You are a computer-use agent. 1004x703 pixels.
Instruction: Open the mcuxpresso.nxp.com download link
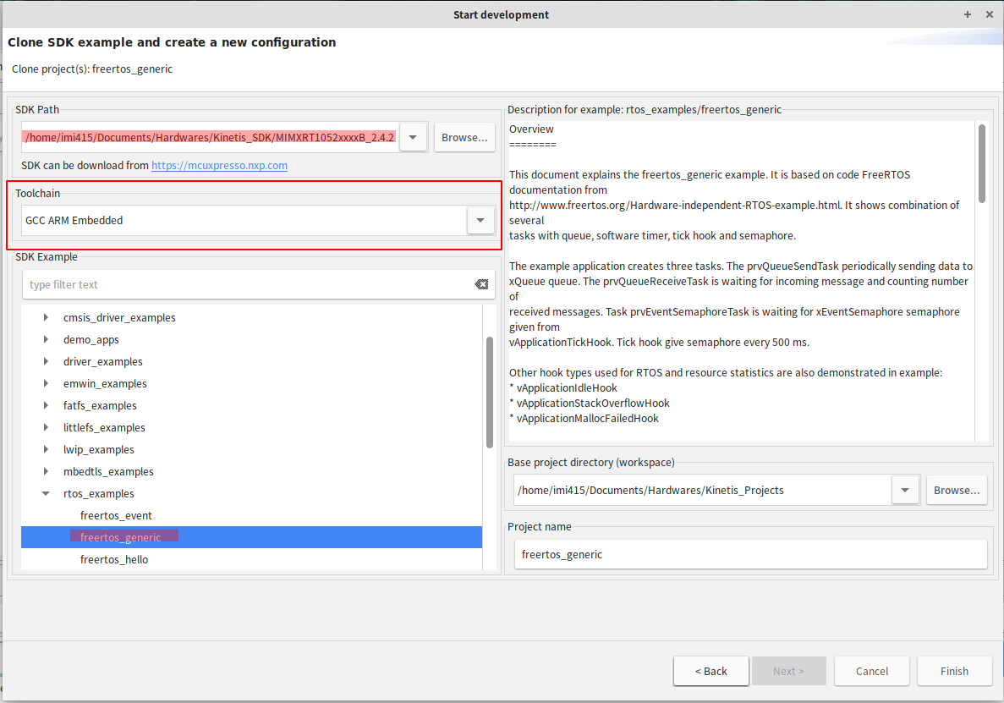point(219,166)
